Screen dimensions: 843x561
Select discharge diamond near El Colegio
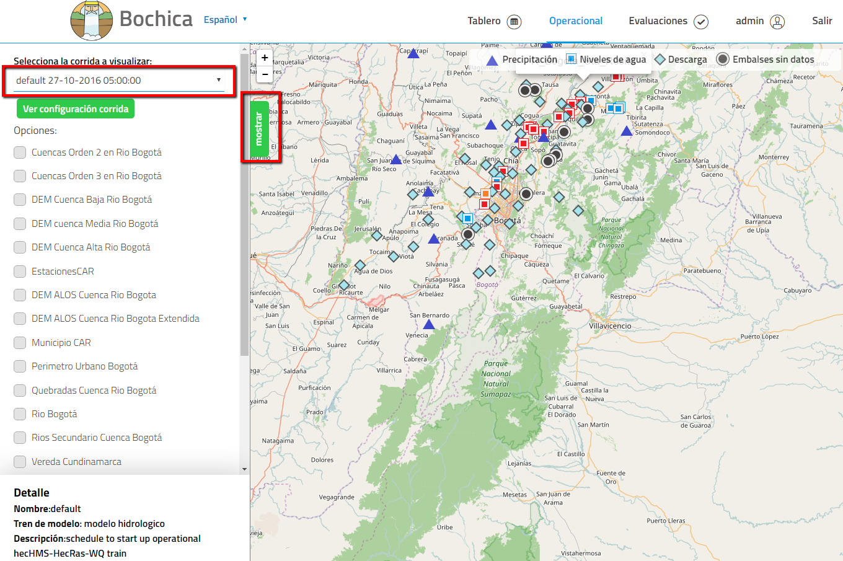pos(428,219)
